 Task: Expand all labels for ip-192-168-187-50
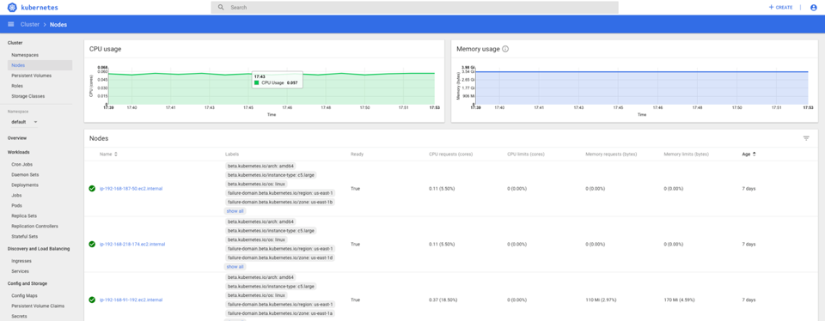[x=235, y=210]
